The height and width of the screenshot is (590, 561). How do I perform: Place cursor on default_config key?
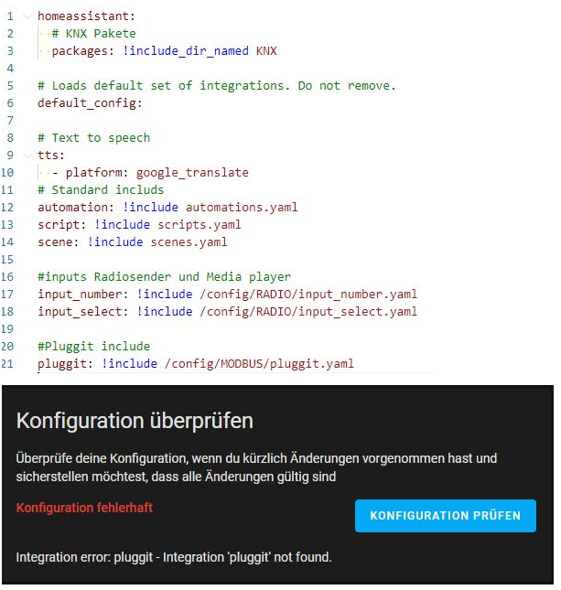click(x=90, y=103)
